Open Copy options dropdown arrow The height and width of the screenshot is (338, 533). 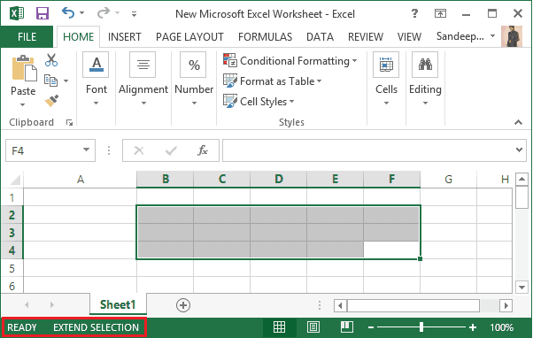[66, 81]
